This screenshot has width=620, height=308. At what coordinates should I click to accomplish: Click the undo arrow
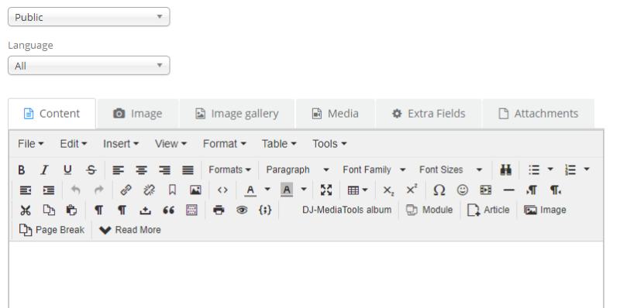(75, 190)
